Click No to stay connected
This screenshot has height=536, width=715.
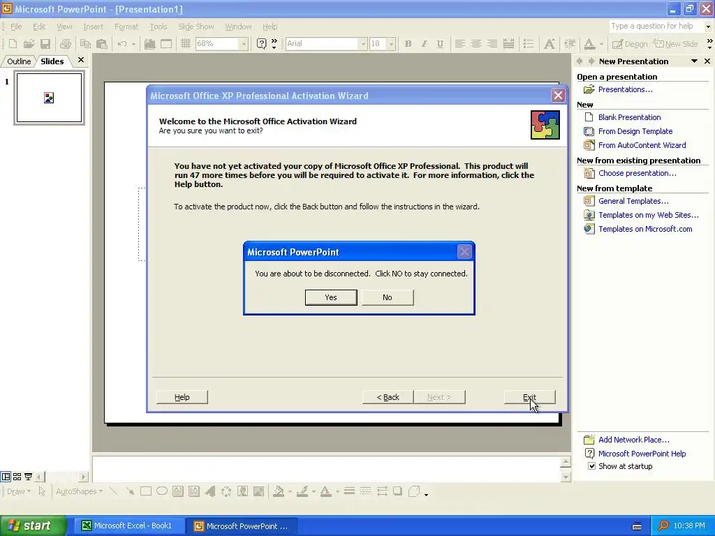pos(388,297)
